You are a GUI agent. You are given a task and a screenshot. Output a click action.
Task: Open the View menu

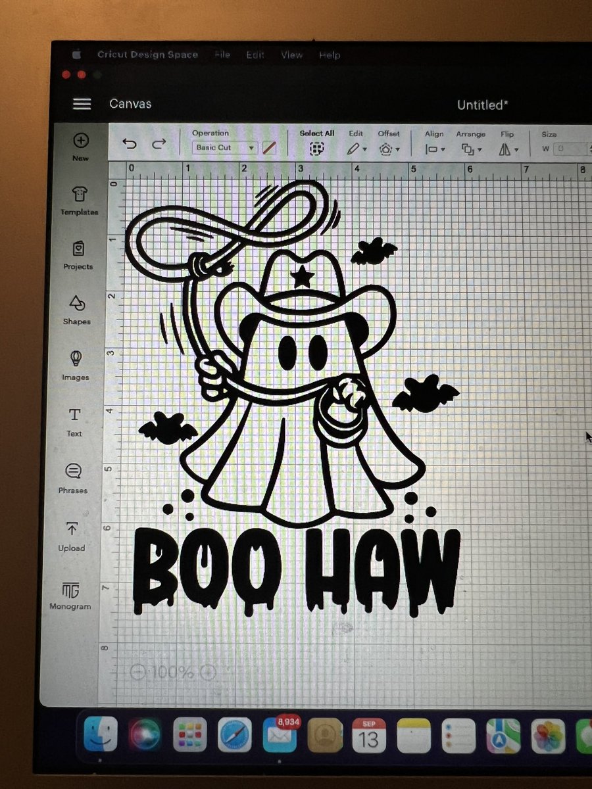291,55
